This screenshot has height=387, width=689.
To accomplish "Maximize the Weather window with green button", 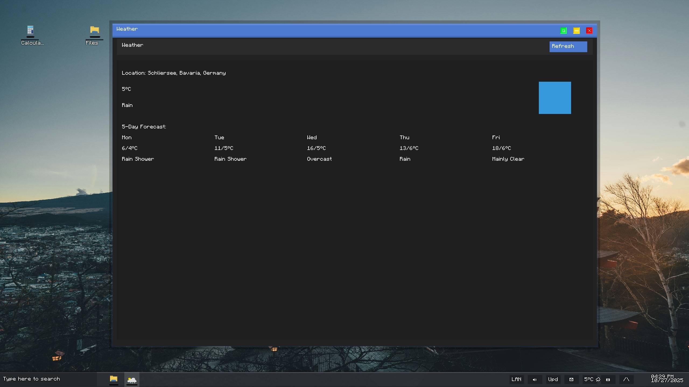I will pos(563,31).
